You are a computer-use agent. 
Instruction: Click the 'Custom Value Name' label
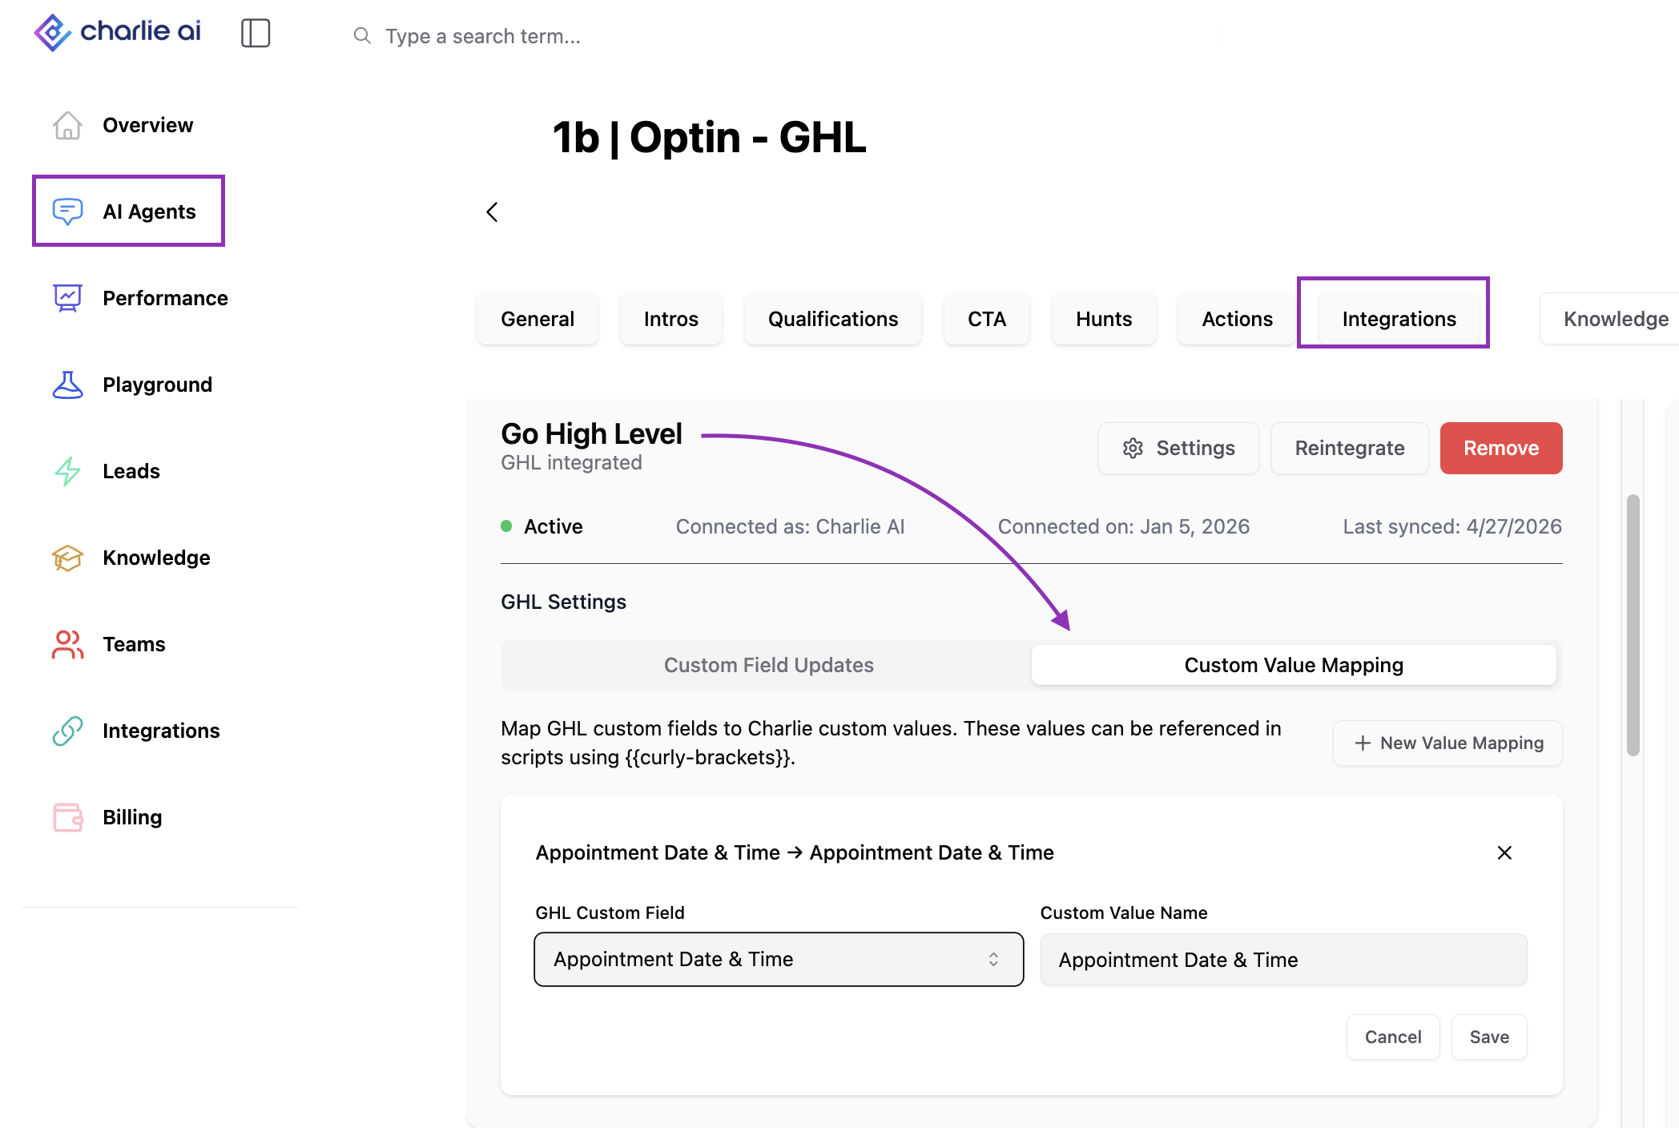1123,912
